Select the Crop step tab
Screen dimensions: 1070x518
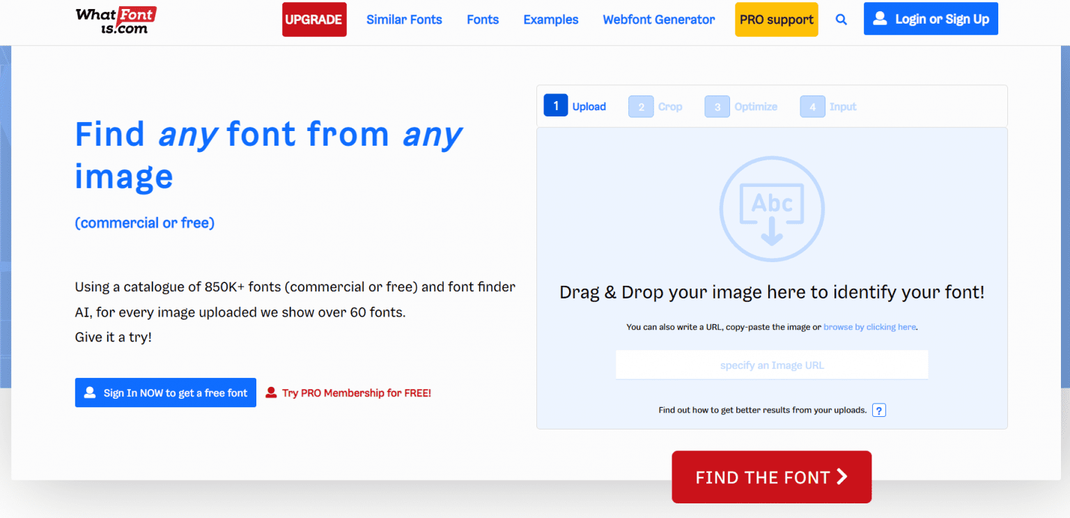[656, 106]
